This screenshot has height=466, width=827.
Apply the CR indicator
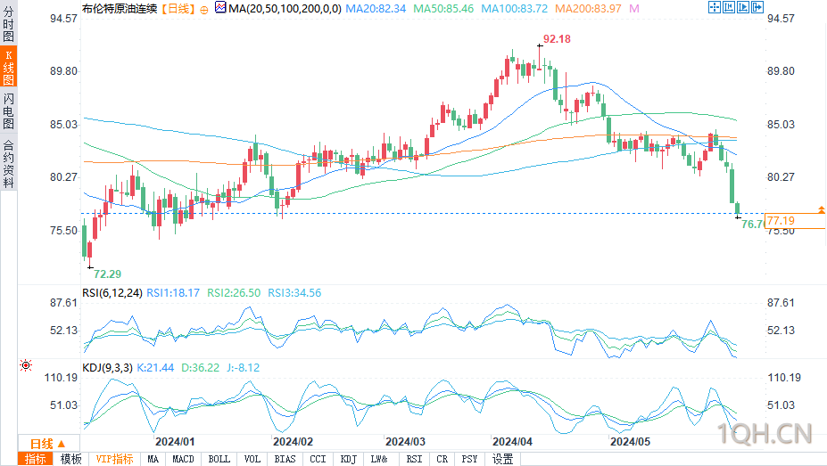tap(442, 459)
